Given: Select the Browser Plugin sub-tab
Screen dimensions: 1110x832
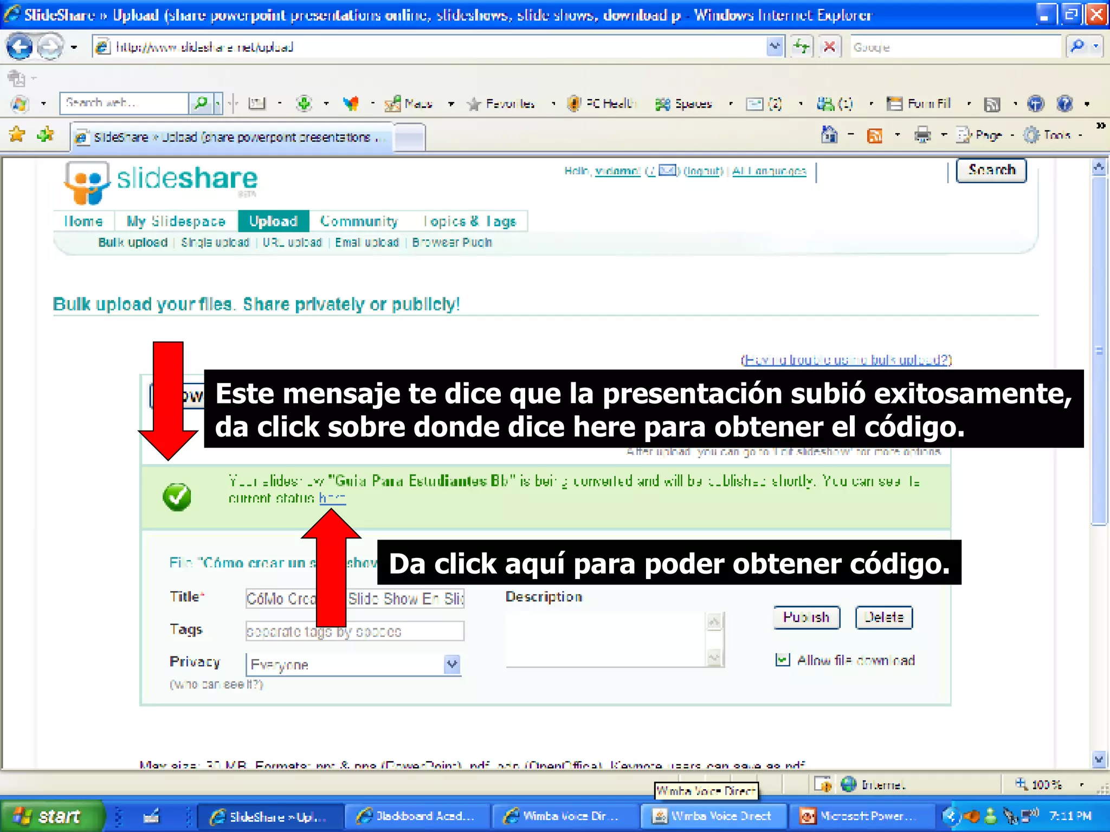Looking at the screenshot, I should pyautogui.click(x=451, y=242).
